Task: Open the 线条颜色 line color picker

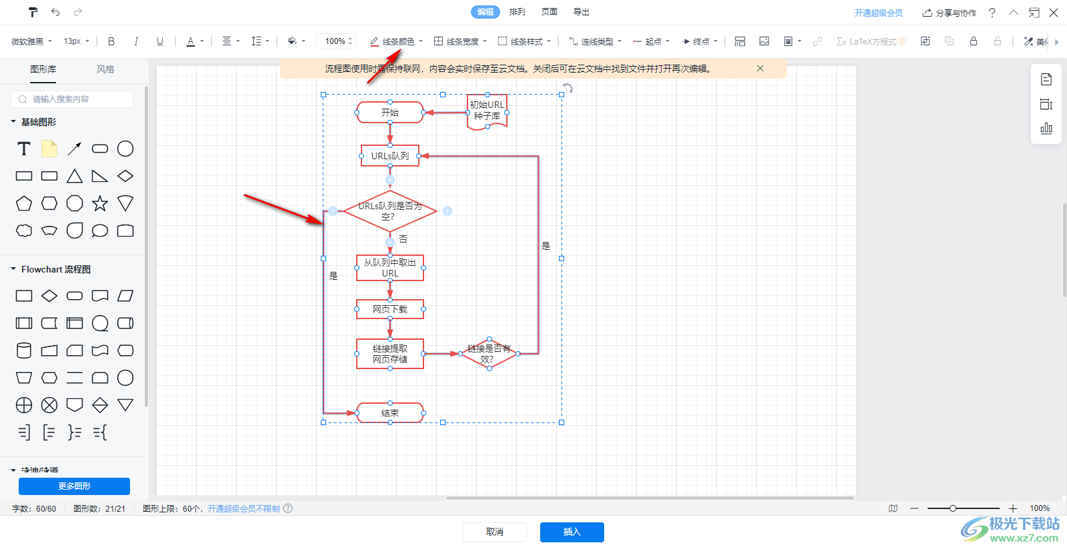Action: 397,41
